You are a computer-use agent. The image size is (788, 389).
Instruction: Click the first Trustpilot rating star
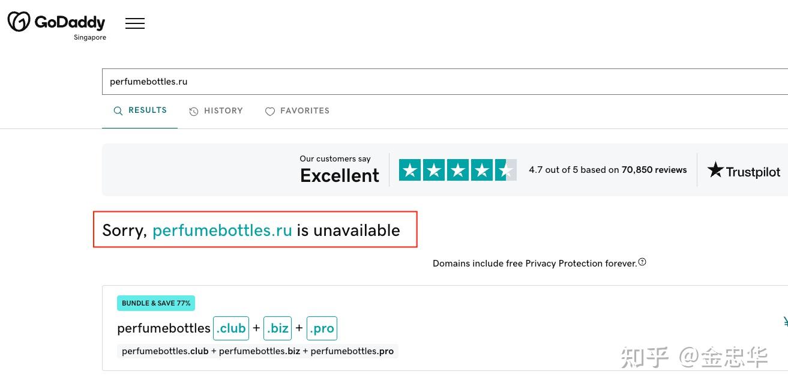point(410,170)
